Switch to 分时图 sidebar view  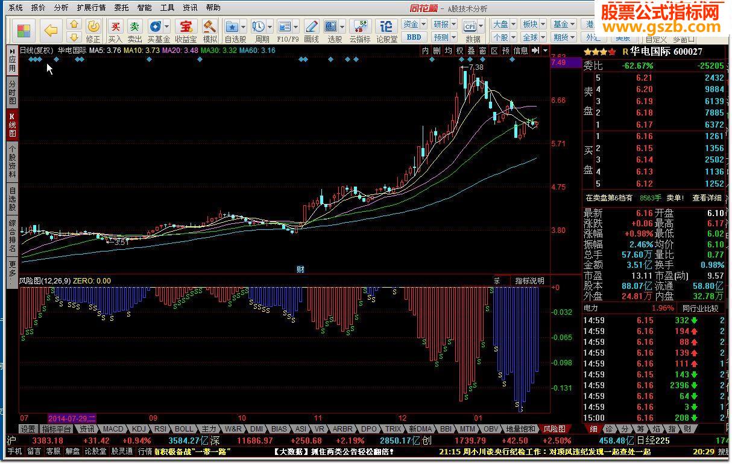tap(13, 93)
